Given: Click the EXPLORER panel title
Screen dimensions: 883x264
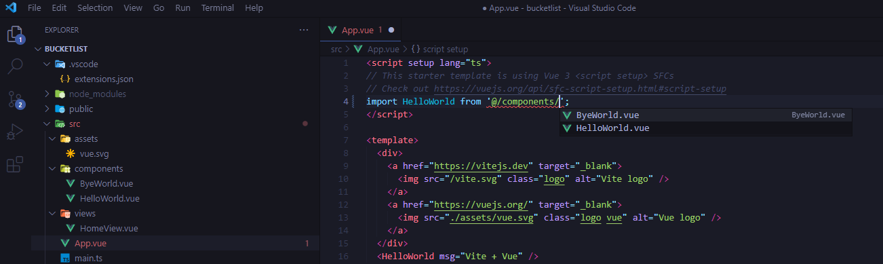Looking at the screenshot, I should point(62,30).
